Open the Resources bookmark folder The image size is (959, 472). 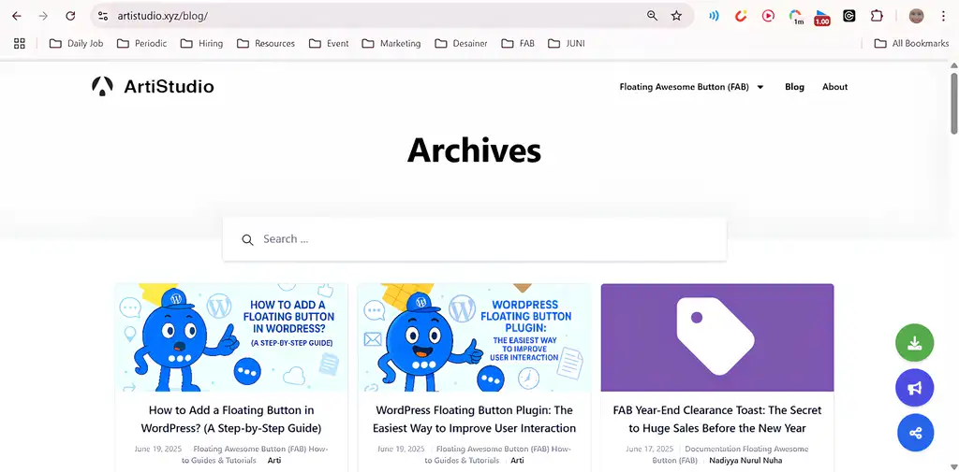click(x=266, y=43)
